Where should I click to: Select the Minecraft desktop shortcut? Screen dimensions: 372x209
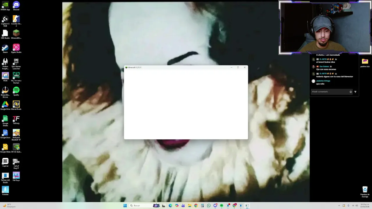coord(16,34)
